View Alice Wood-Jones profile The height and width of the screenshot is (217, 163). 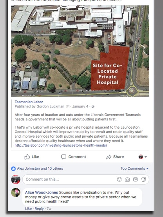42,192
